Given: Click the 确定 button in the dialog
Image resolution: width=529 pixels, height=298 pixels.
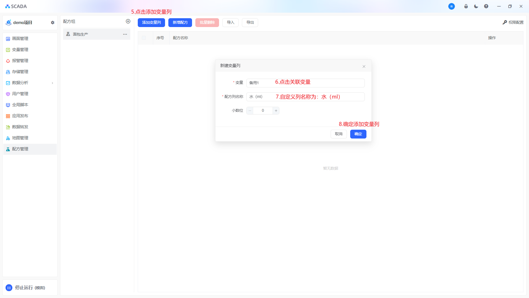Looking at the screenshot, I should point(358,134).
